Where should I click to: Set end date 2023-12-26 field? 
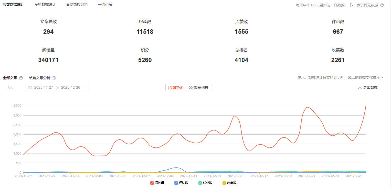point(71,87)
